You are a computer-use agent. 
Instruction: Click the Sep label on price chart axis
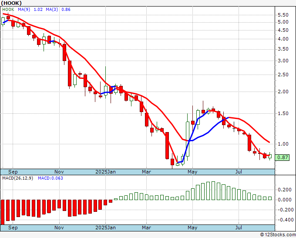click(13, 172)
